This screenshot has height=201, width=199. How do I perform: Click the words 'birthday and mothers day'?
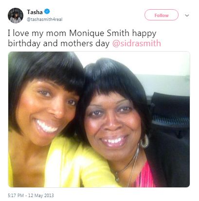(x=59, y=43)
